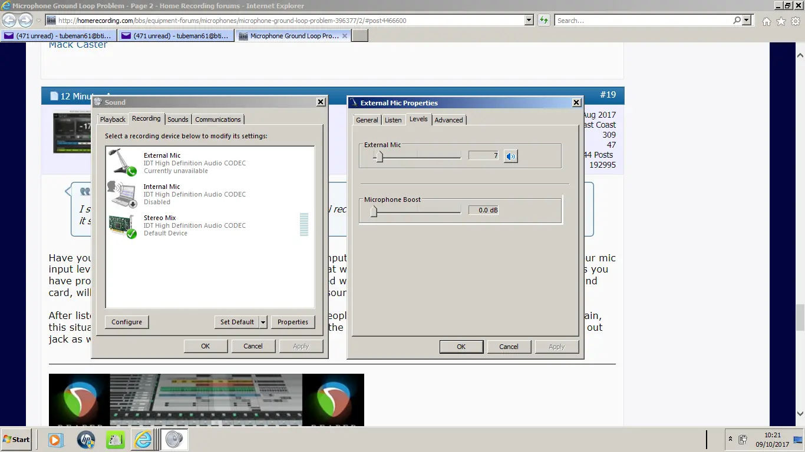Image resolution: width=805 pixels, height=452 pixels.
Task: Click the IE refresh page icon
Action: [x=543, y=21]
